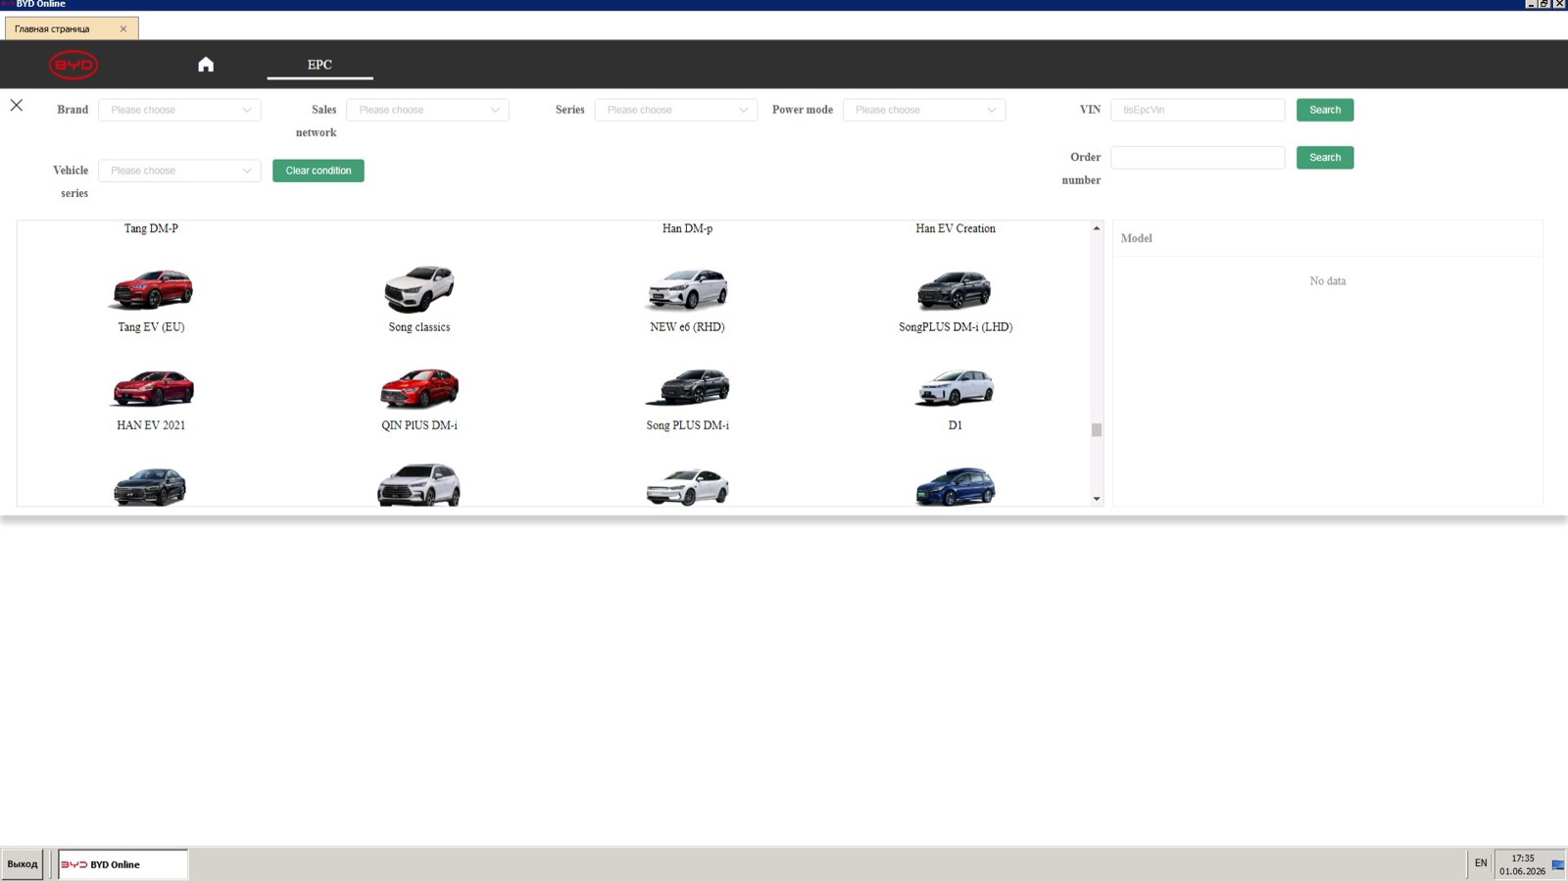
Task: Select the Song PLUS DM-i car thumbnail
Action: pos(687,388)
